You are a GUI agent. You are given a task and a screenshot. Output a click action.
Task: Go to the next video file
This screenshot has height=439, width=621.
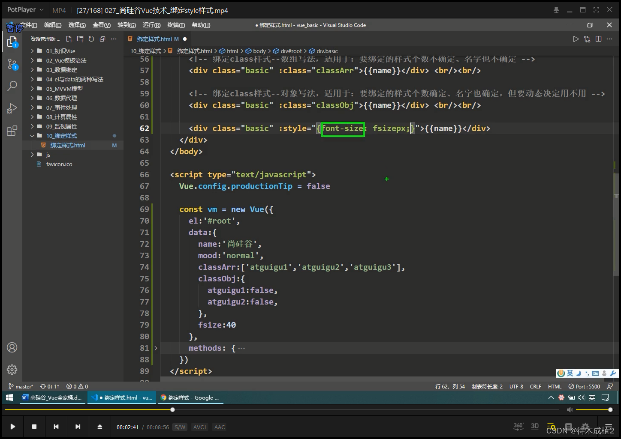(78, 427)
